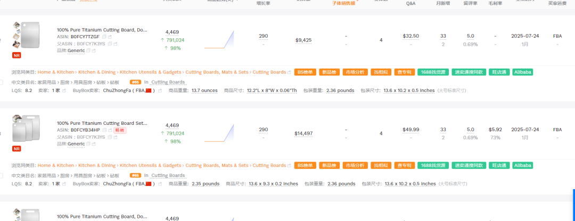Open BuyBox seller link icon in B0FCYB34HP row
The height and width of the screenshot is (221, 575).
point(160,184)
